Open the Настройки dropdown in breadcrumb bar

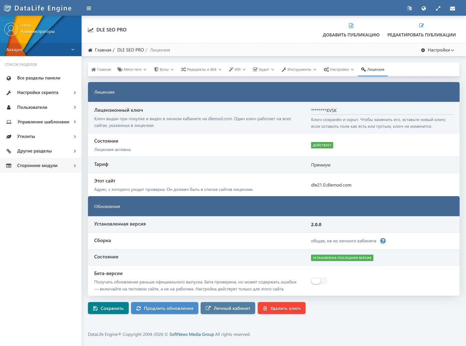(437, 50)
